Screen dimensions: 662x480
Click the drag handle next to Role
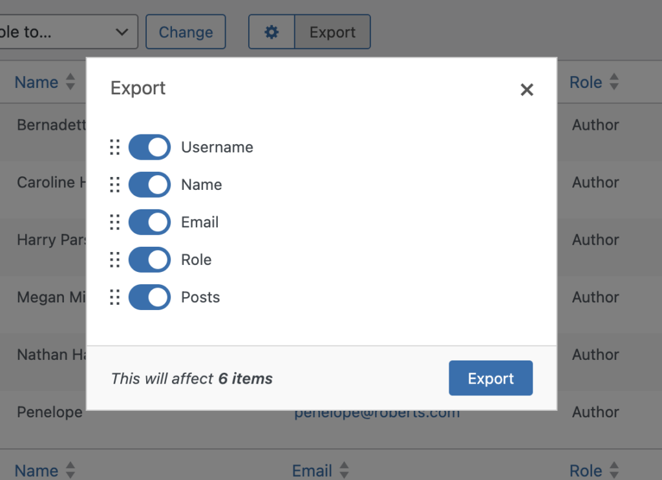115,260
